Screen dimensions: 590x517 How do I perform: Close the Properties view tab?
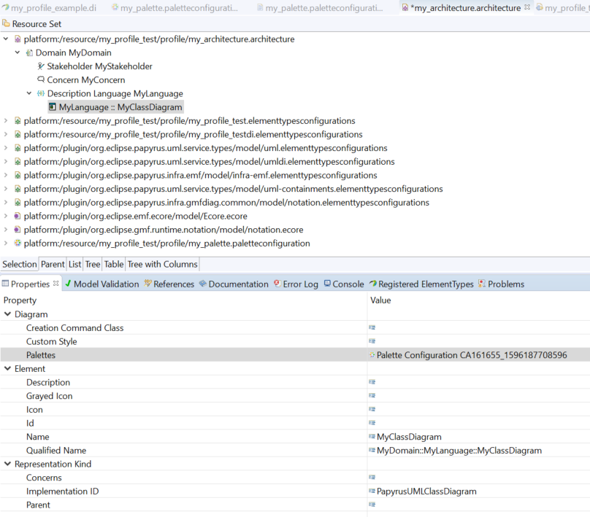point(56,284)
